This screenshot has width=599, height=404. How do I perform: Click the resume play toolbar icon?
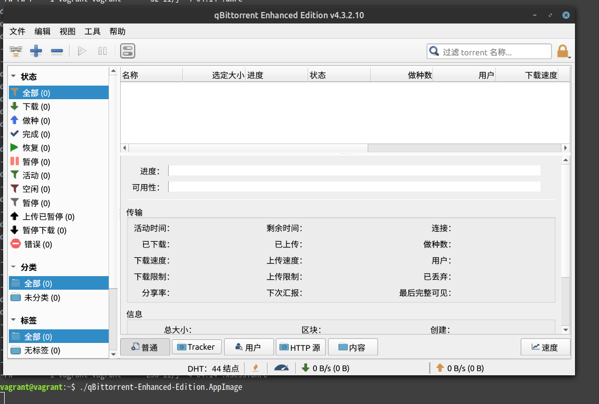[x=82, y=51]
